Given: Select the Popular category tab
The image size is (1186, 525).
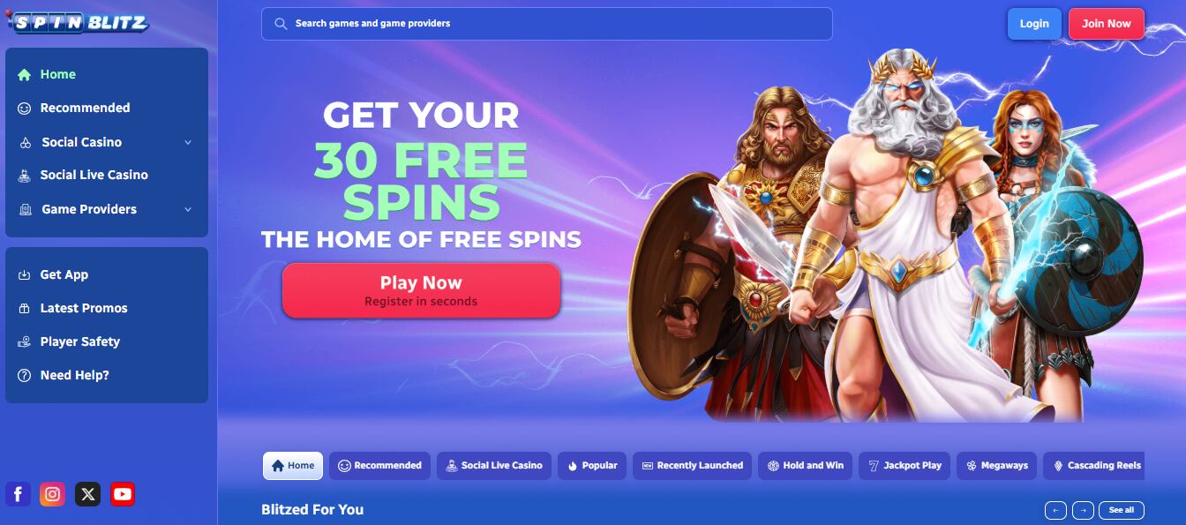Looking at the screenshot, I should coord(592,465).
